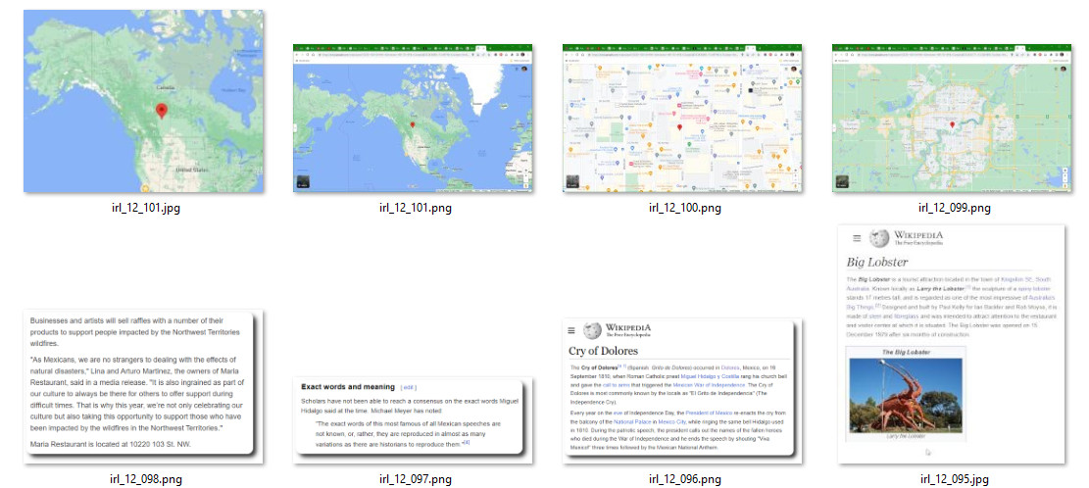Click the Wikipedia globe logo in Big Lobster preview
Screen dimensions: 1089x488
880,238
